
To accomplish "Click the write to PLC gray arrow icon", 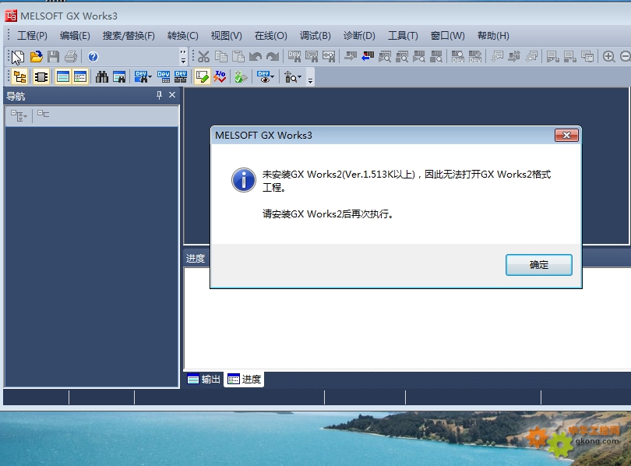I will click(x=351, y=57).
